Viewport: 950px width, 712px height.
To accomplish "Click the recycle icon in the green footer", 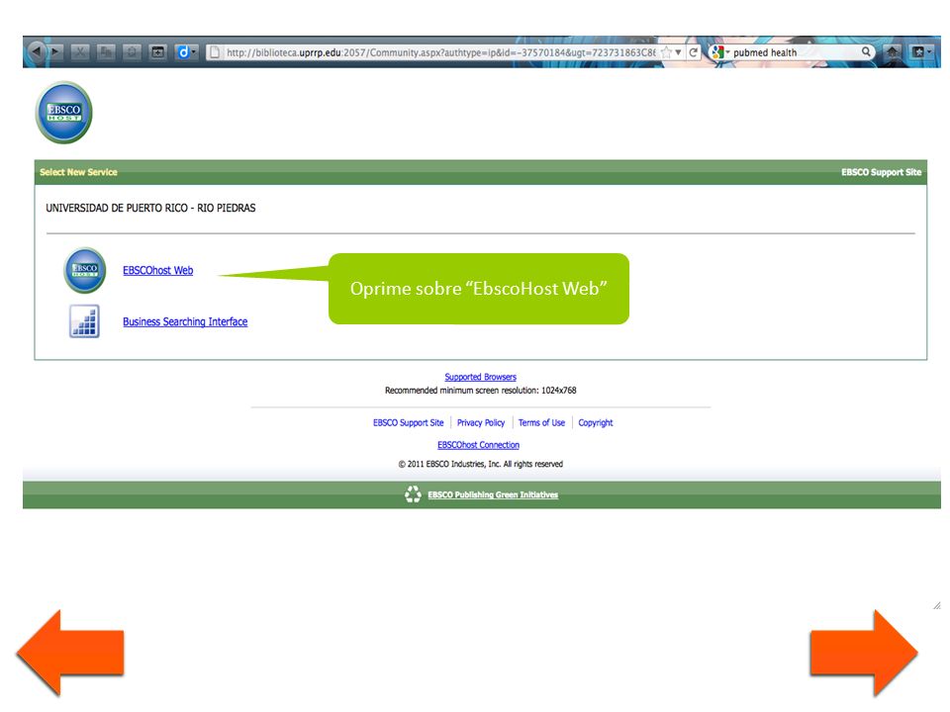I will pyautogui.click(x=413, y=494).
